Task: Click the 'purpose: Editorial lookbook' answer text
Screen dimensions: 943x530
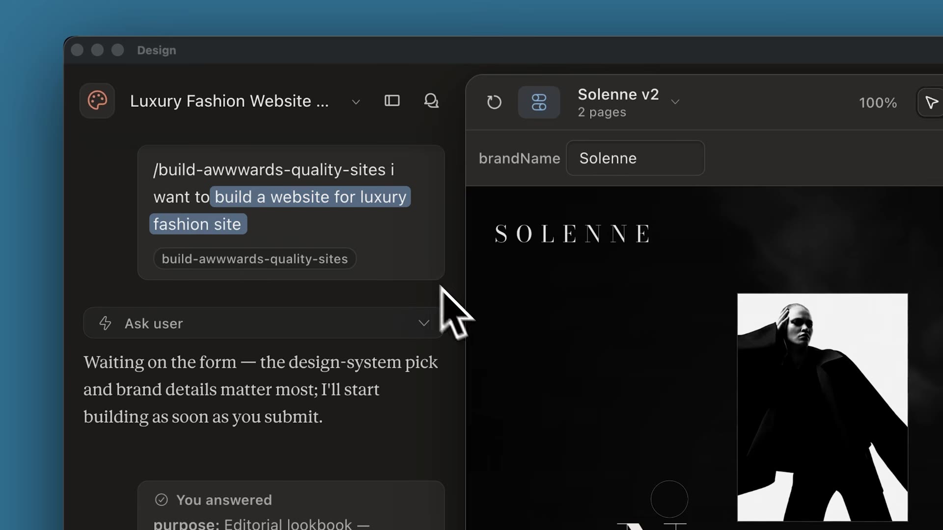Action: (261, 524)
